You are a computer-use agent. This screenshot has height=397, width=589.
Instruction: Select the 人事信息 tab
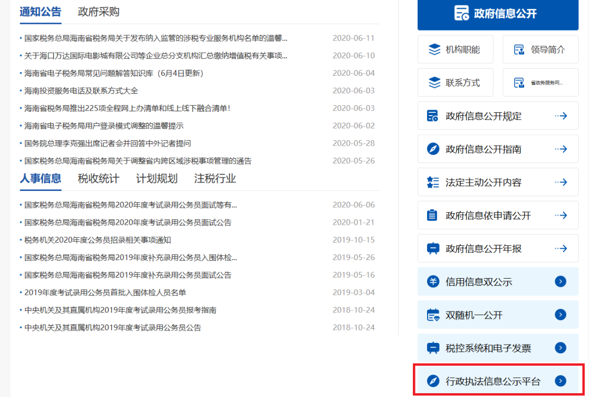click(x=40, y=178)
